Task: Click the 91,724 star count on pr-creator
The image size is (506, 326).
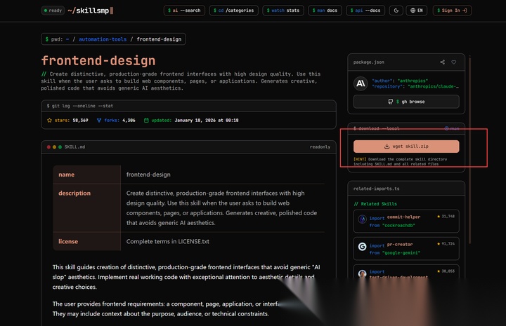Action: [x=446, y=244]
